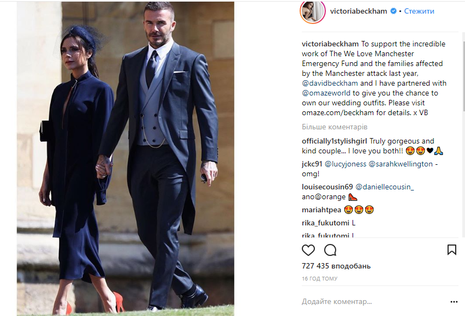The image size is (465, 316).
Task: Open the @sarahkwellington mention
Action: [401, 164]
